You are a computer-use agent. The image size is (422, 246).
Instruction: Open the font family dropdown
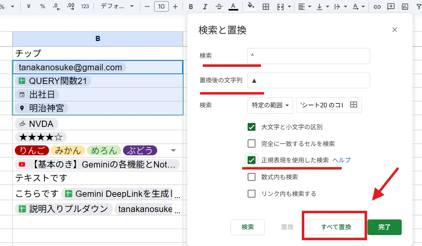pos(117,6)
